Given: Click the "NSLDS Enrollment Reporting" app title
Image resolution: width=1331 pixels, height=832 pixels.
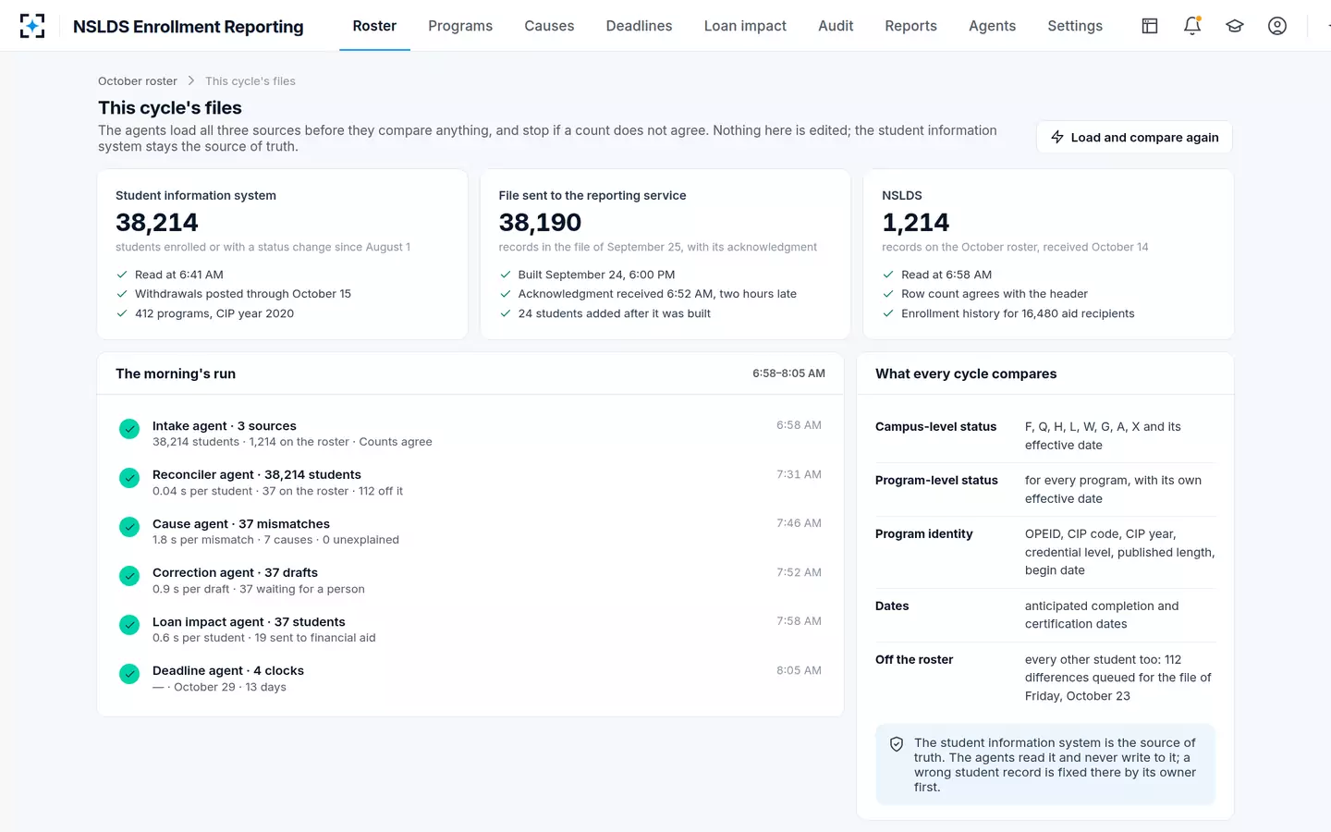Looking at the screenshot, I should tap(189, 27).
